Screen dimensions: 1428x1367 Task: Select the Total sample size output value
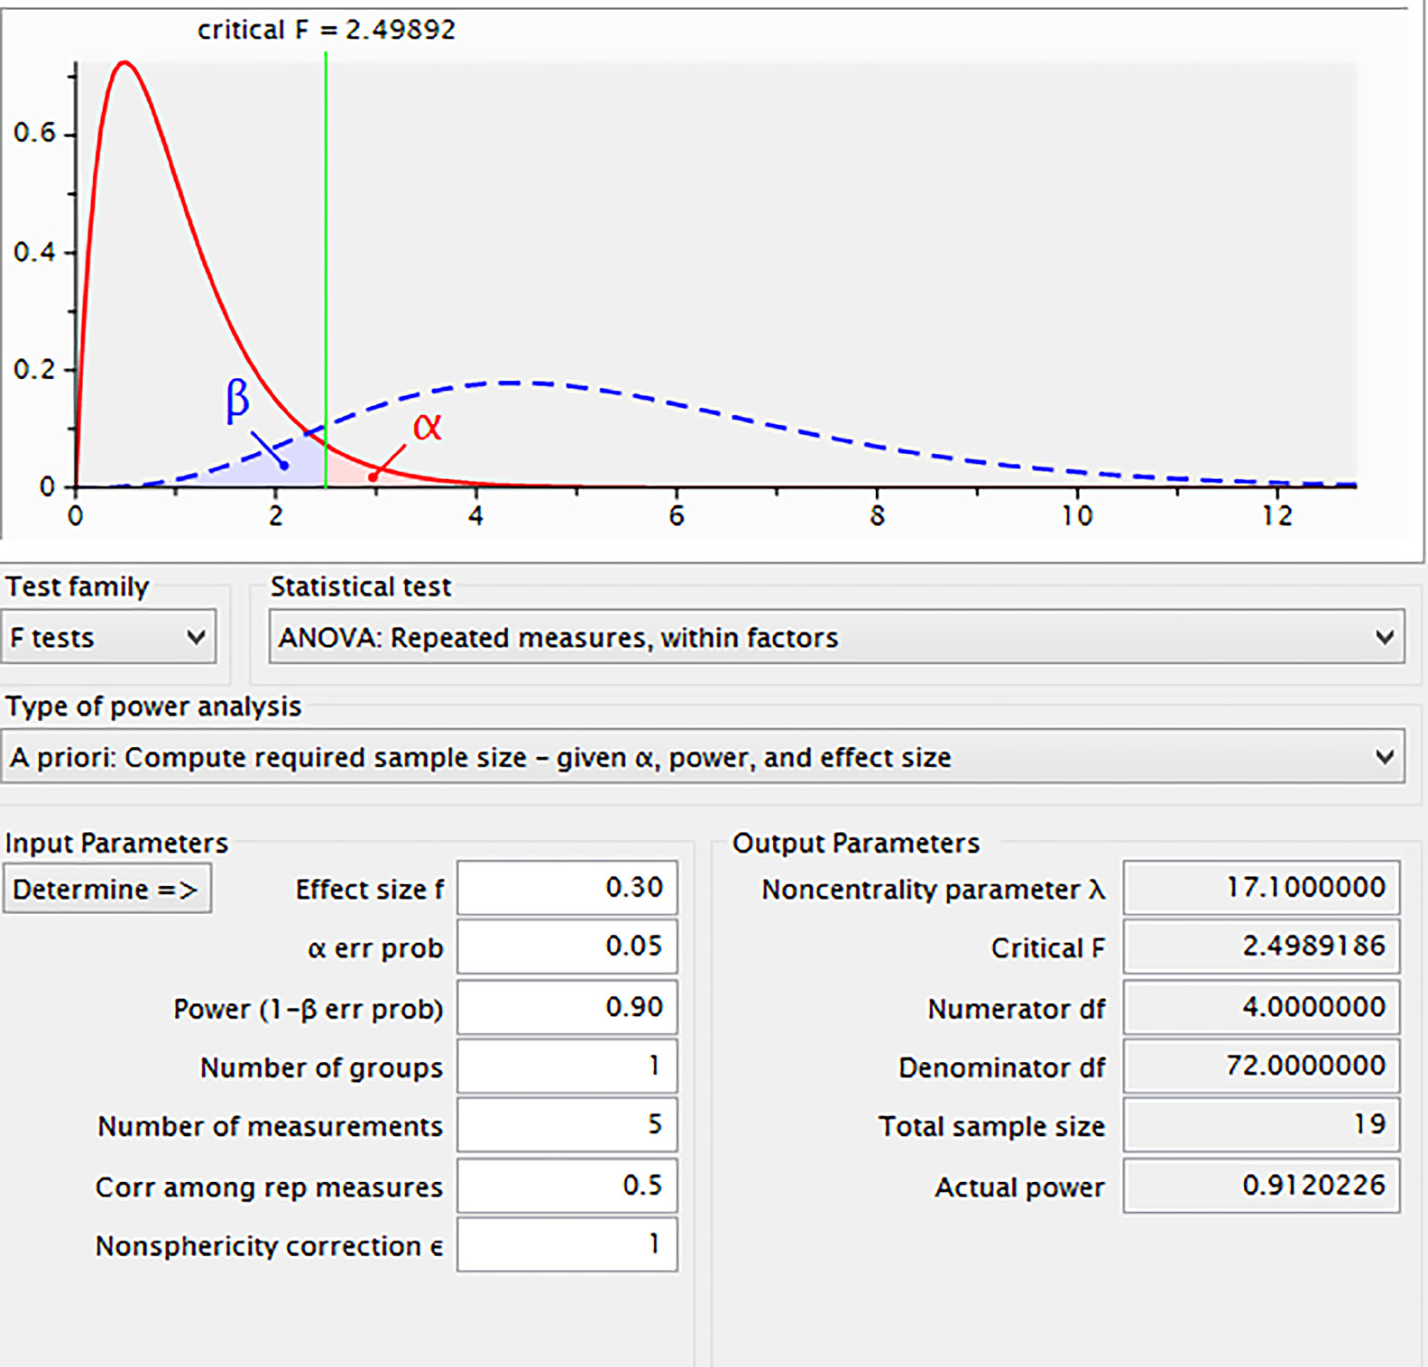[1260, 1125]
